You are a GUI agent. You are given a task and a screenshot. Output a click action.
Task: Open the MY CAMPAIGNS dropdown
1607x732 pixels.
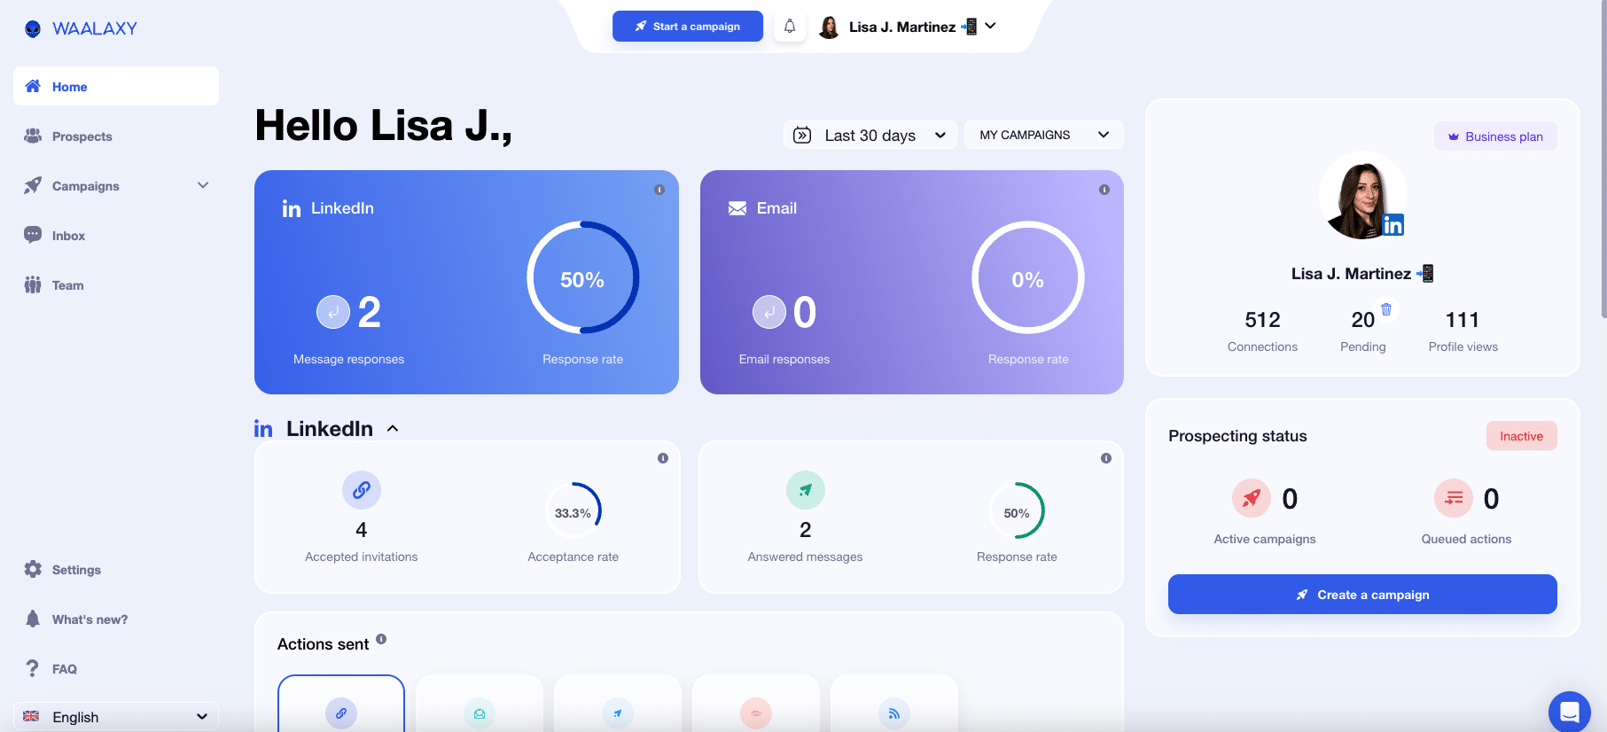1044,135
